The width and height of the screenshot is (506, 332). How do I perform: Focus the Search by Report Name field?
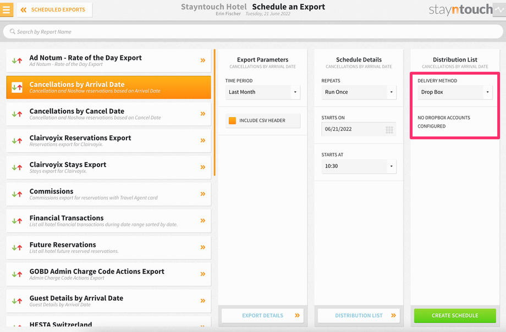tap(253, 32)
